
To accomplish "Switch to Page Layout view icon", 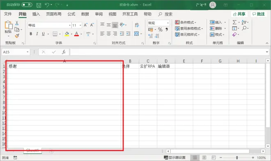I will pyautogui.click(x=204, y=157).
